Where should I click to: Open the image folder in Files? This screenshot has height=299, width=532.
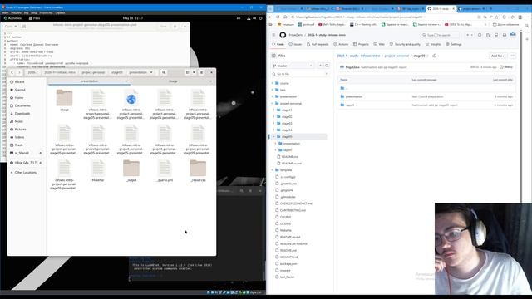tap(65, 100)
